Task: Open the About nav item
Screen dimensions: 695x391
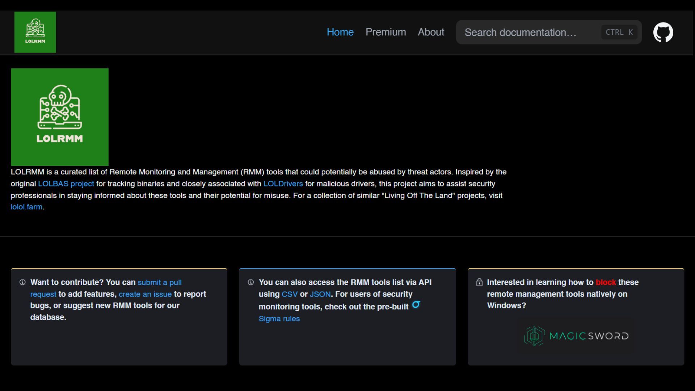Action: point(431,32)
